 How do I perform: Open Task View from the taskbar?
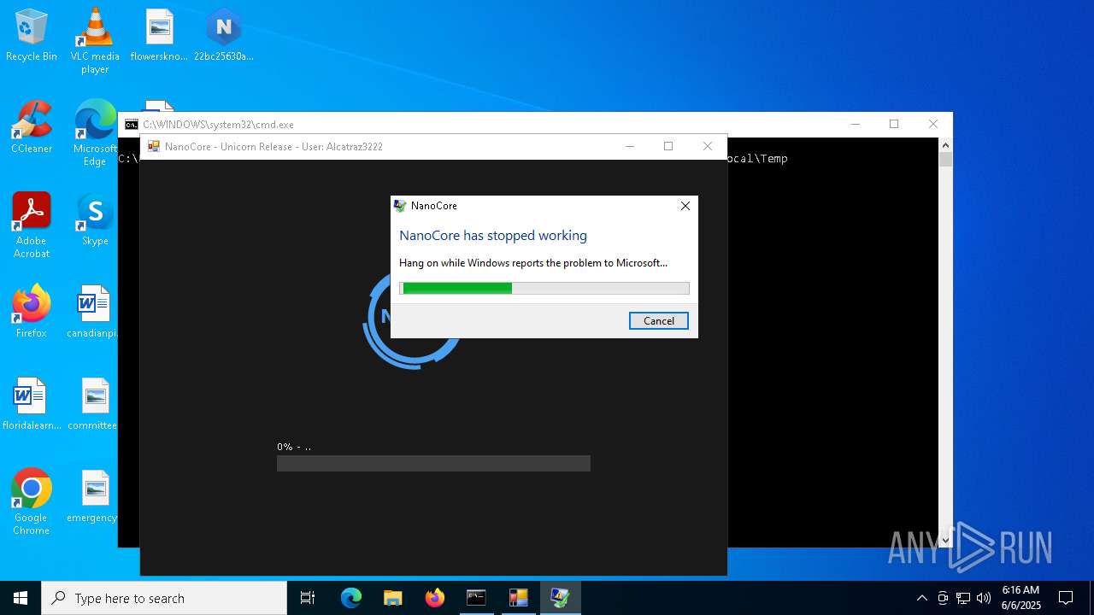(308, 598)
